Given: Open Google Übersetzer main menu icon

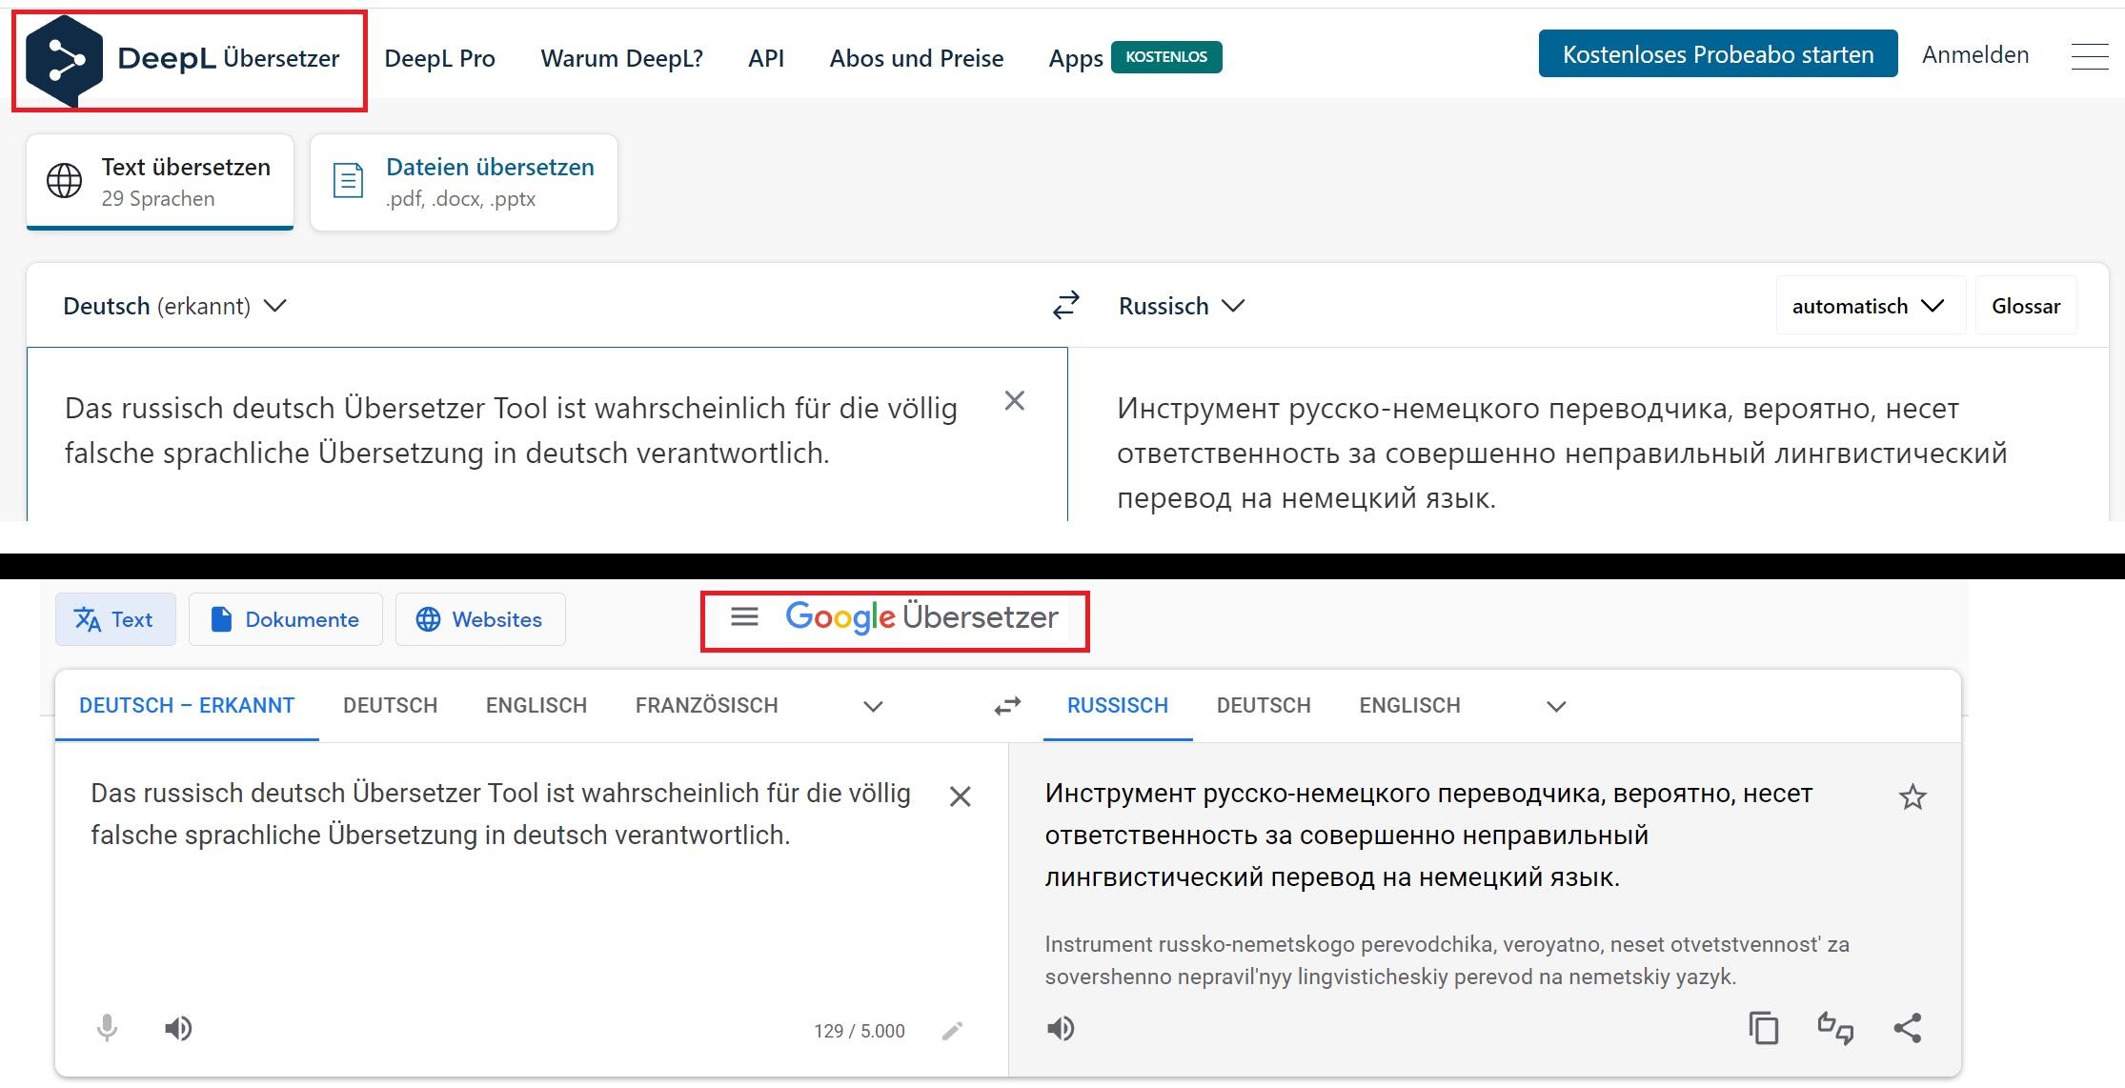Looking at the screenshot, I should pos(744,617).
